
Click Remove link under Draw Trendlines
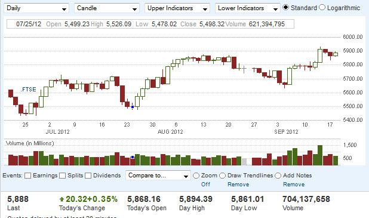click(x=238, y=185)
